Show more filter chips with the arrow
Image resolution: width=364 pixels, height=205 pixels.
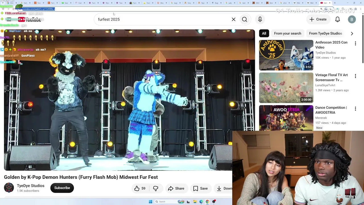[352, 33]
